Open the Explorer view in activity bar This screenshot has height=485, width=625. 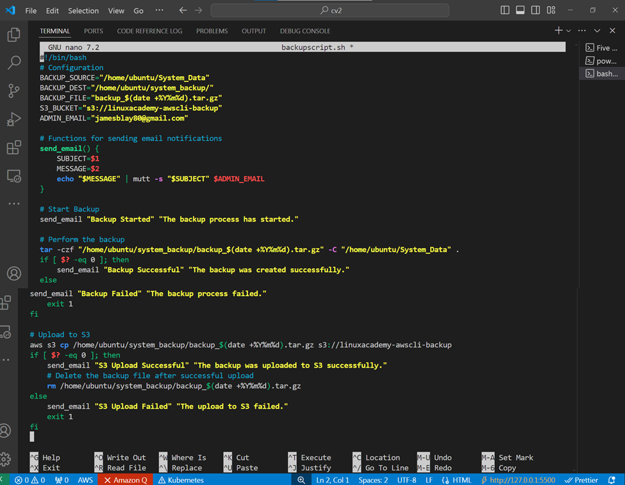tap(14, 35)
